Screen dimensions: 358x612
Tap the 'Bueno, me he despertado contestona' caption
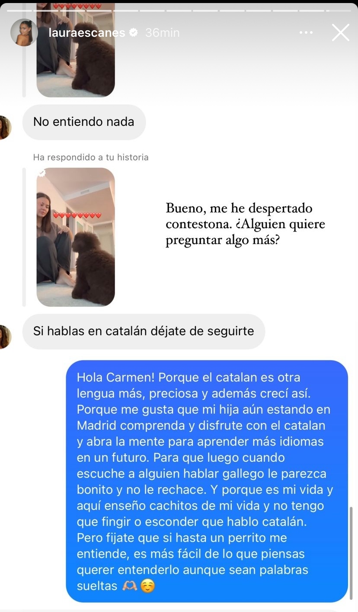pos(245,224)
